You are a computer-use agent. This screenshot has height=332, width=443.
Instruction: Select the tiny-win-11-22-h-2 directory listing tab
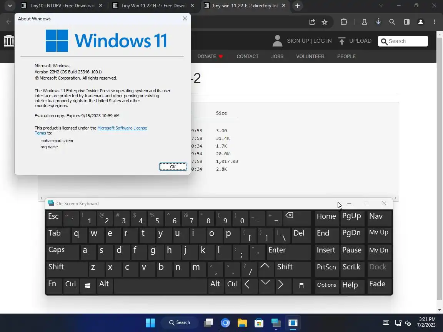point(245,6)
